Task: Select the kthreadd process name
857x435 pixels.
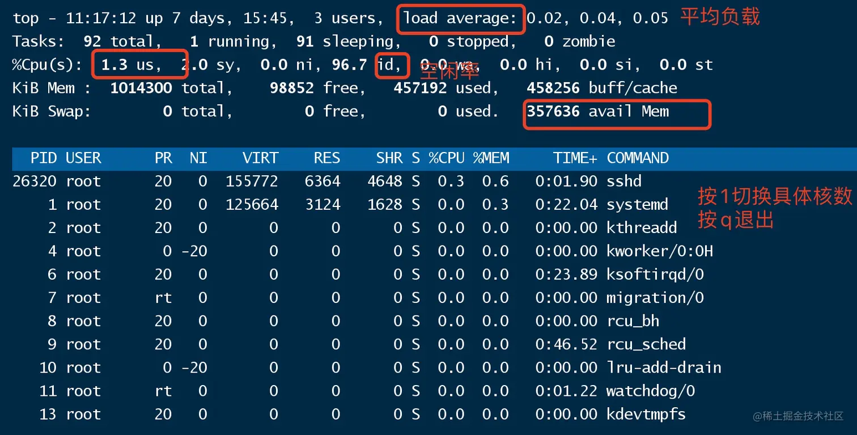Action: click(642, 228)
